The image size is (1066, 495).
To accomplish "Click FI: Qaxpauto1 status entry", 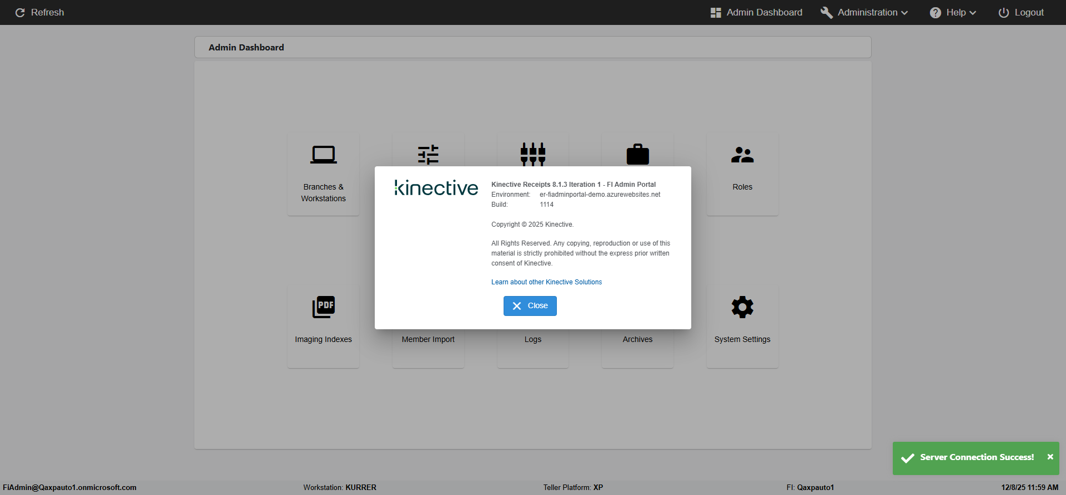I will coord(810,488).
